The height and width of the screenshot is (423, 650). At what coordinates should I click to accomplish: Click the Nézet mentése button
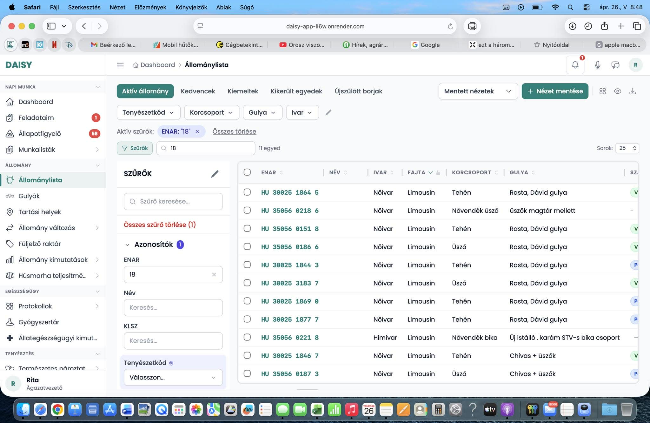555,91
